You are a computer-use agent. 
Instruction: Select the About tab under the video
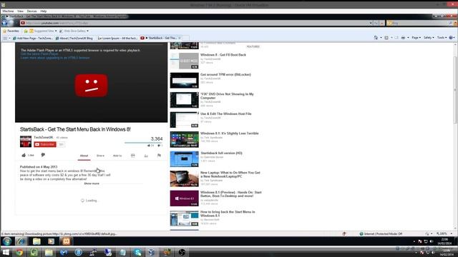[84, 156]
